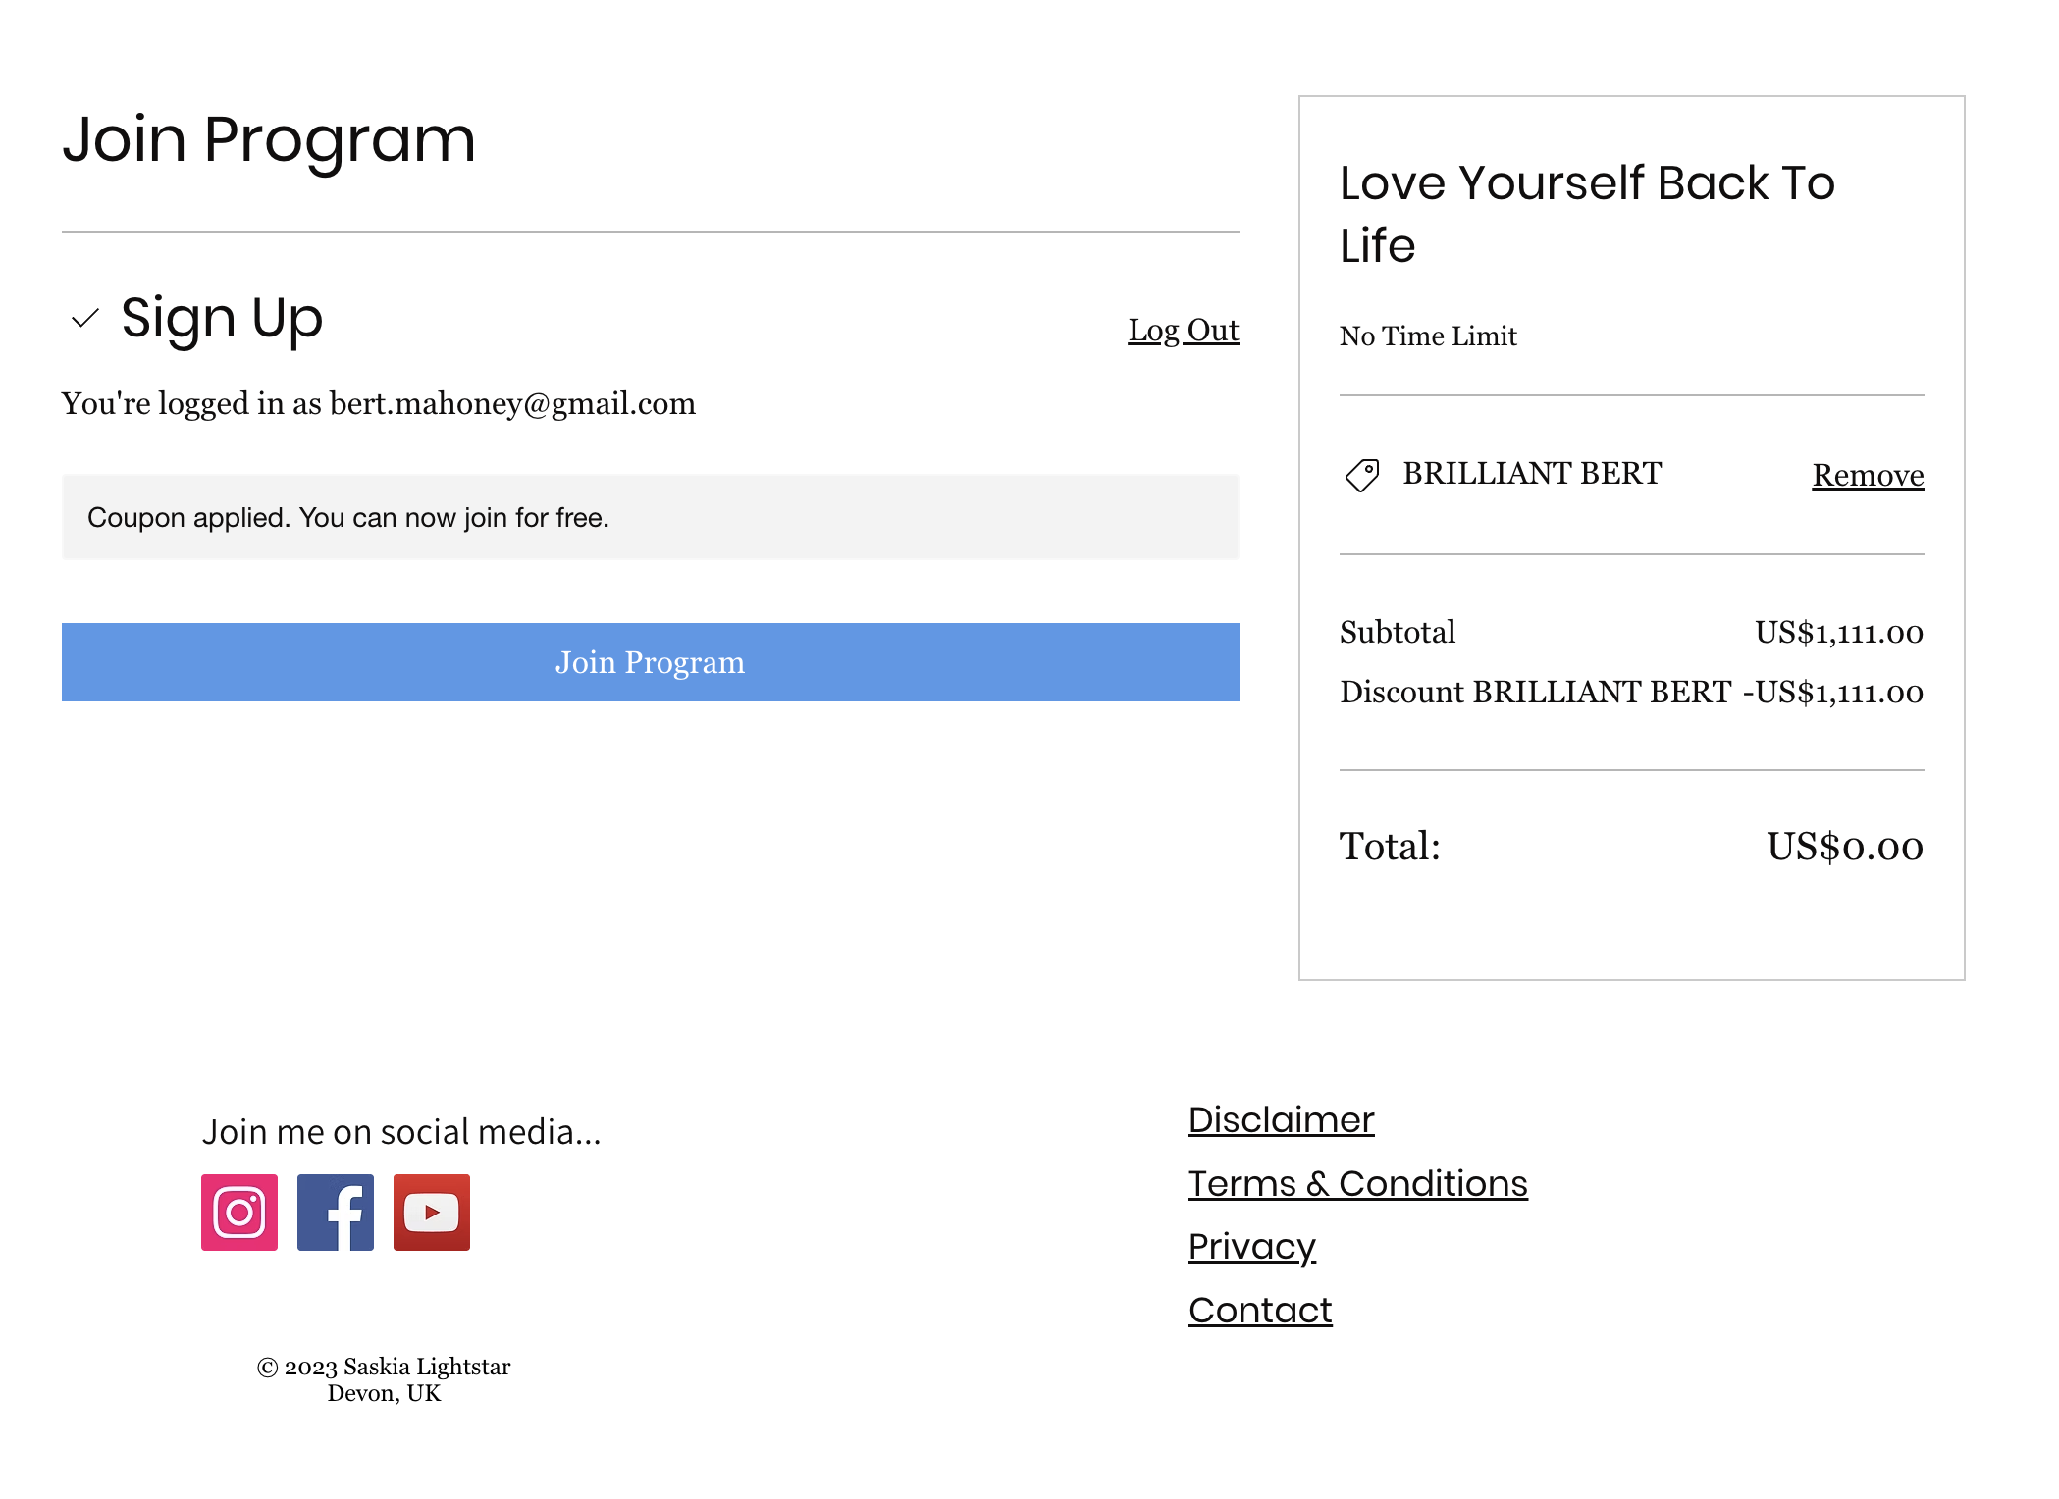2059x1499 pixels.
Task: Click the logged-in email address text
Action: 512,403
